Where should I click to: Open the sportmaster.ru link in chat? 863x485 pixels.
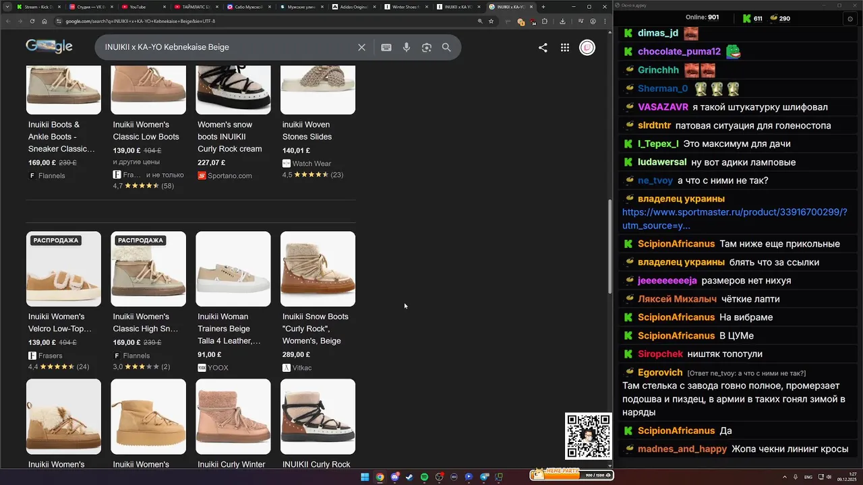click(x=734, y=219)
